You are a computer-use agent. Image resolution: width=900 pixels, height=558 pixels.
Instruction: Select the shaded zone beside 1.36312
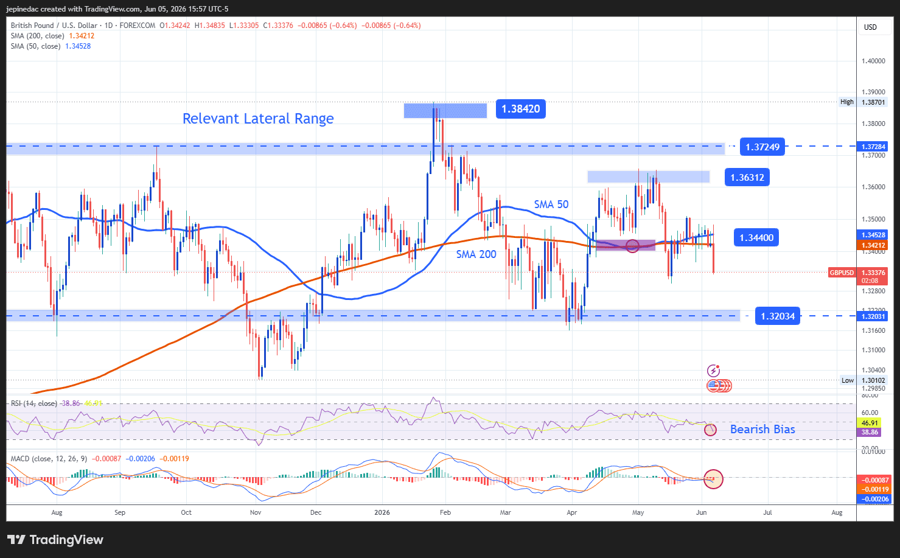(649, 177)
